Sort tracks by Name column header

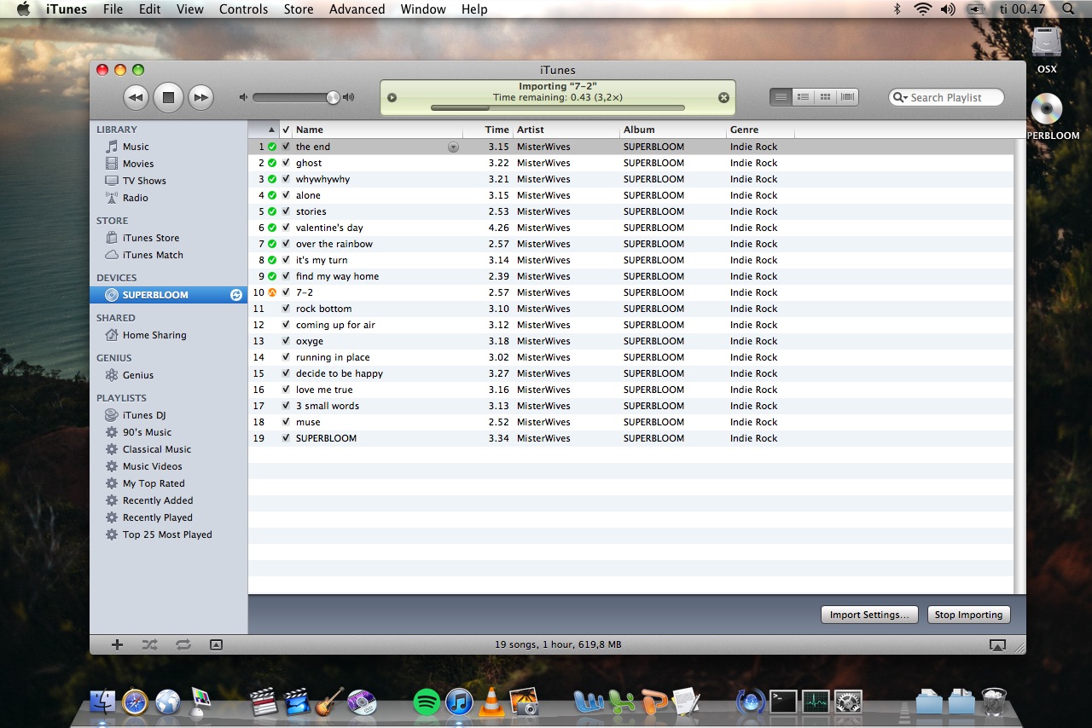point(377,130)
